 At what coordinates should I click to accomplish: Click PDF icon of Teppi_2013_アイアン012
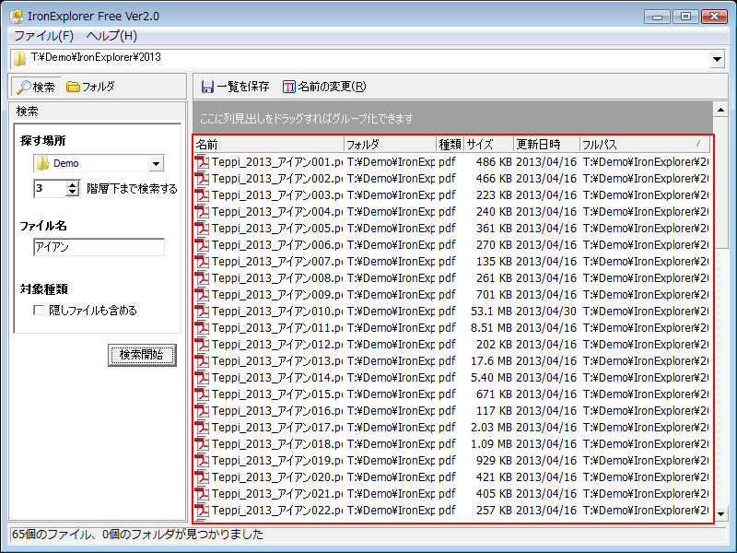click(202, 344)
